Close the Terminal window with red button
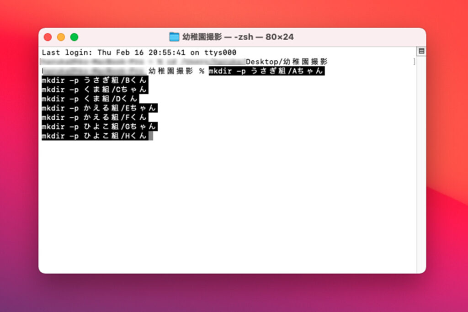This screenshot has width=468, height=312. (48, 37)
